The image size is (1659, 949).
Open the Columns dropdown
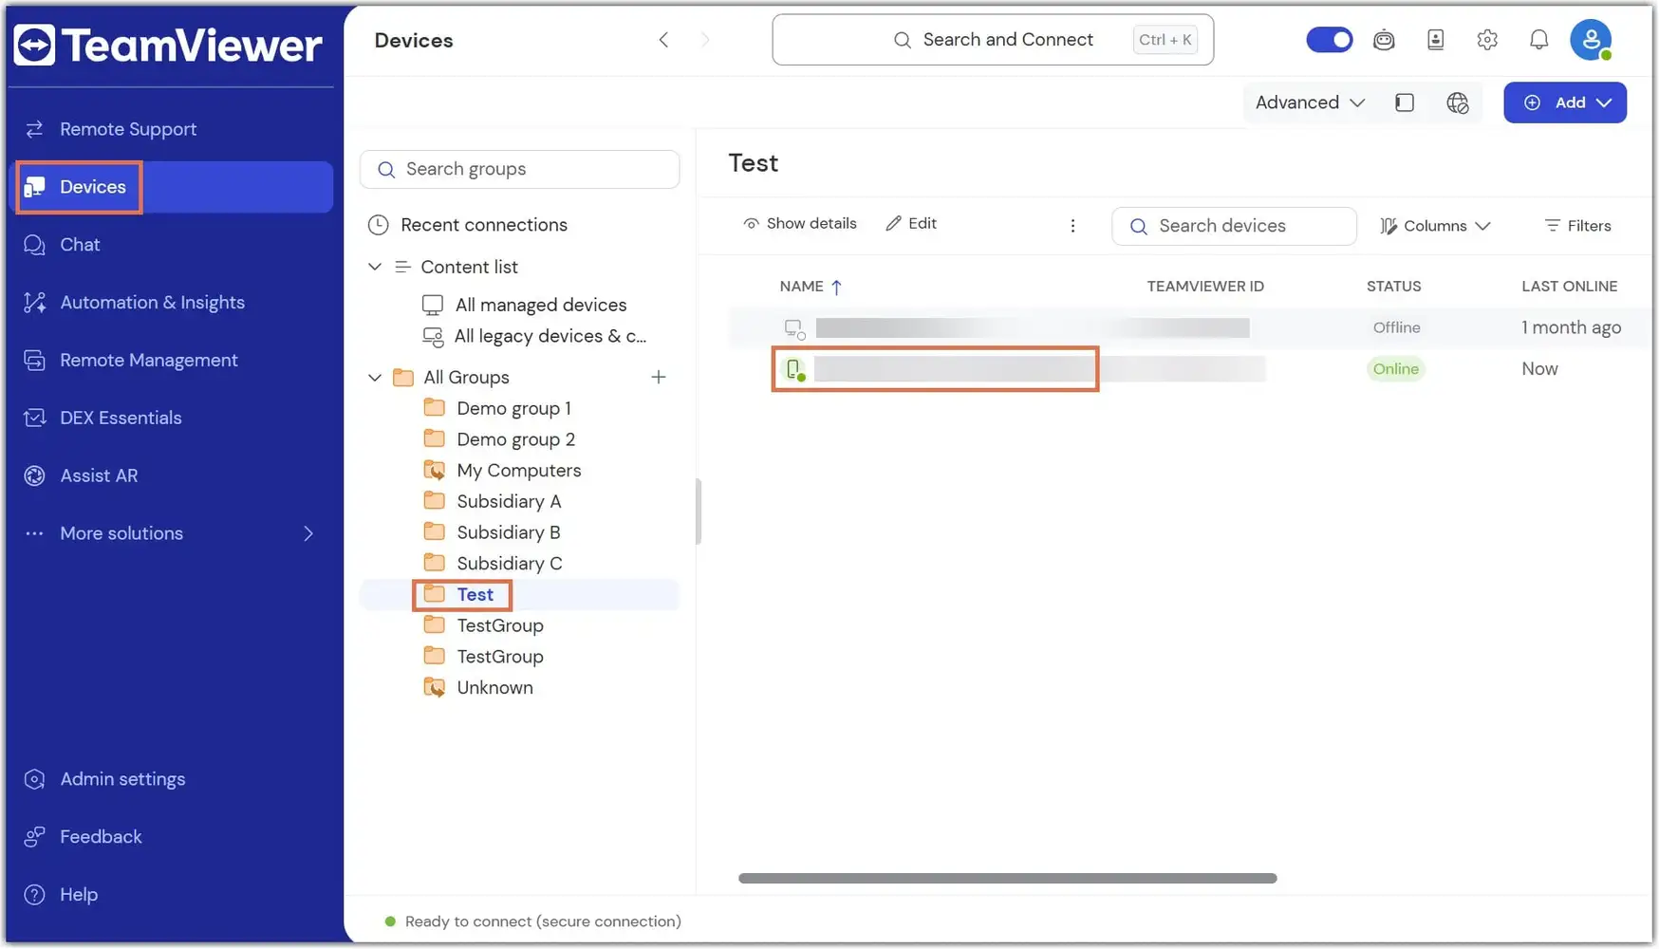1436,226
